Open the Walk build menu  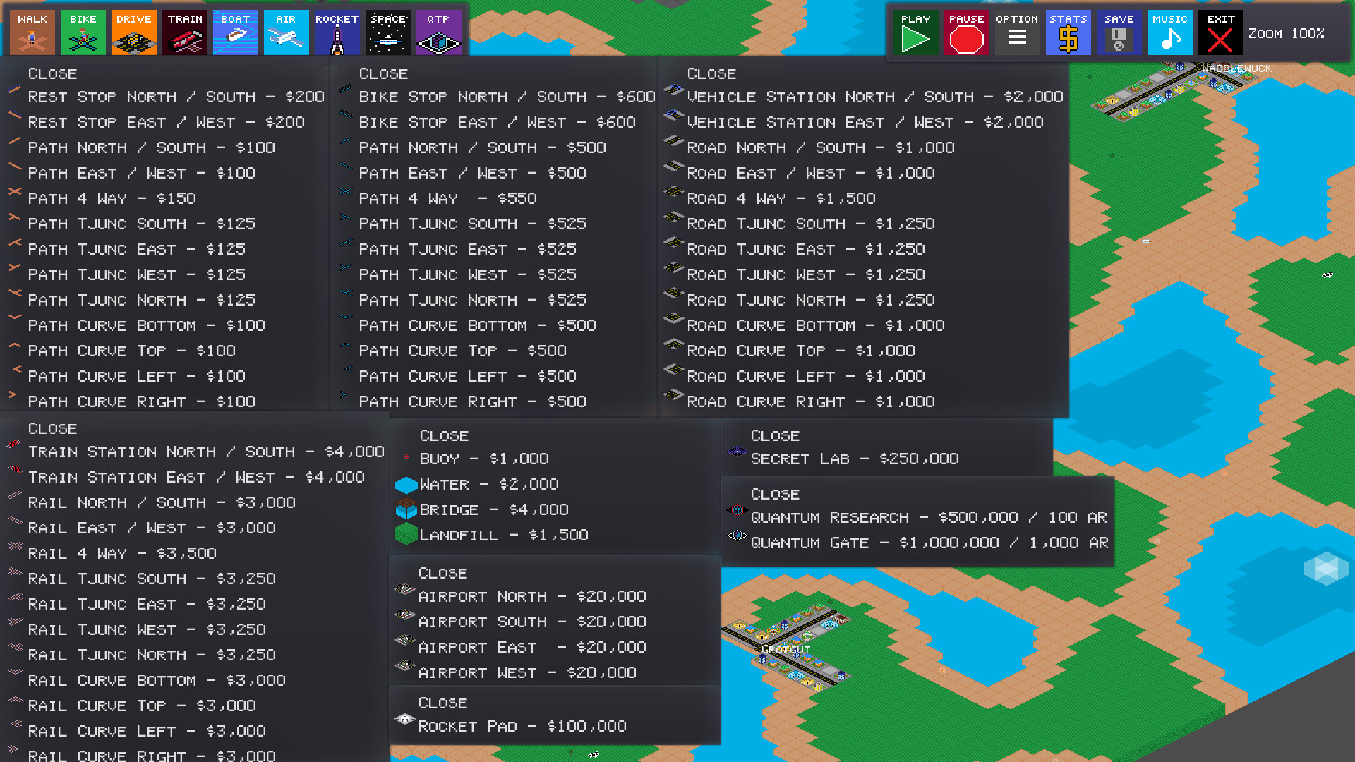pyautogui.click(x=32, y=32)
